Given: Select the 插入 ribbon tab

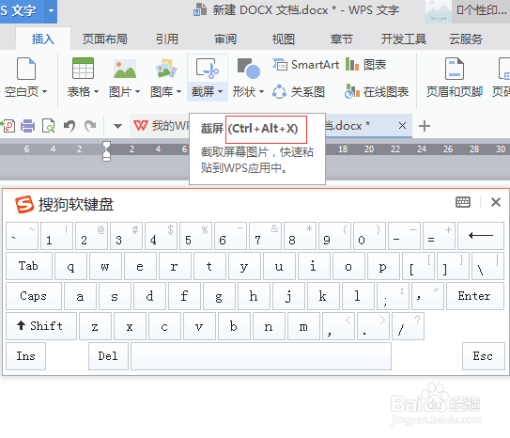Looking at the screenshot, I should click(43, 39).
